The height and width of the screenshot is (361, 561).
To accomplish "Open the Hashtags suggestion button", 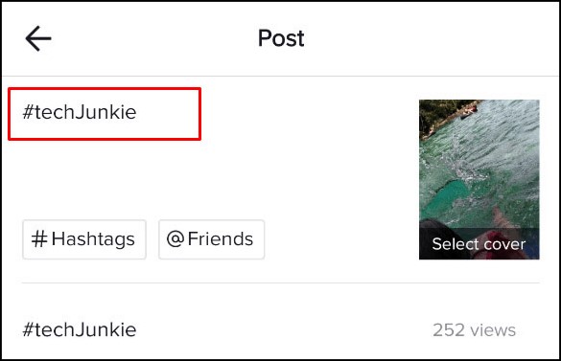I will 84,239.
